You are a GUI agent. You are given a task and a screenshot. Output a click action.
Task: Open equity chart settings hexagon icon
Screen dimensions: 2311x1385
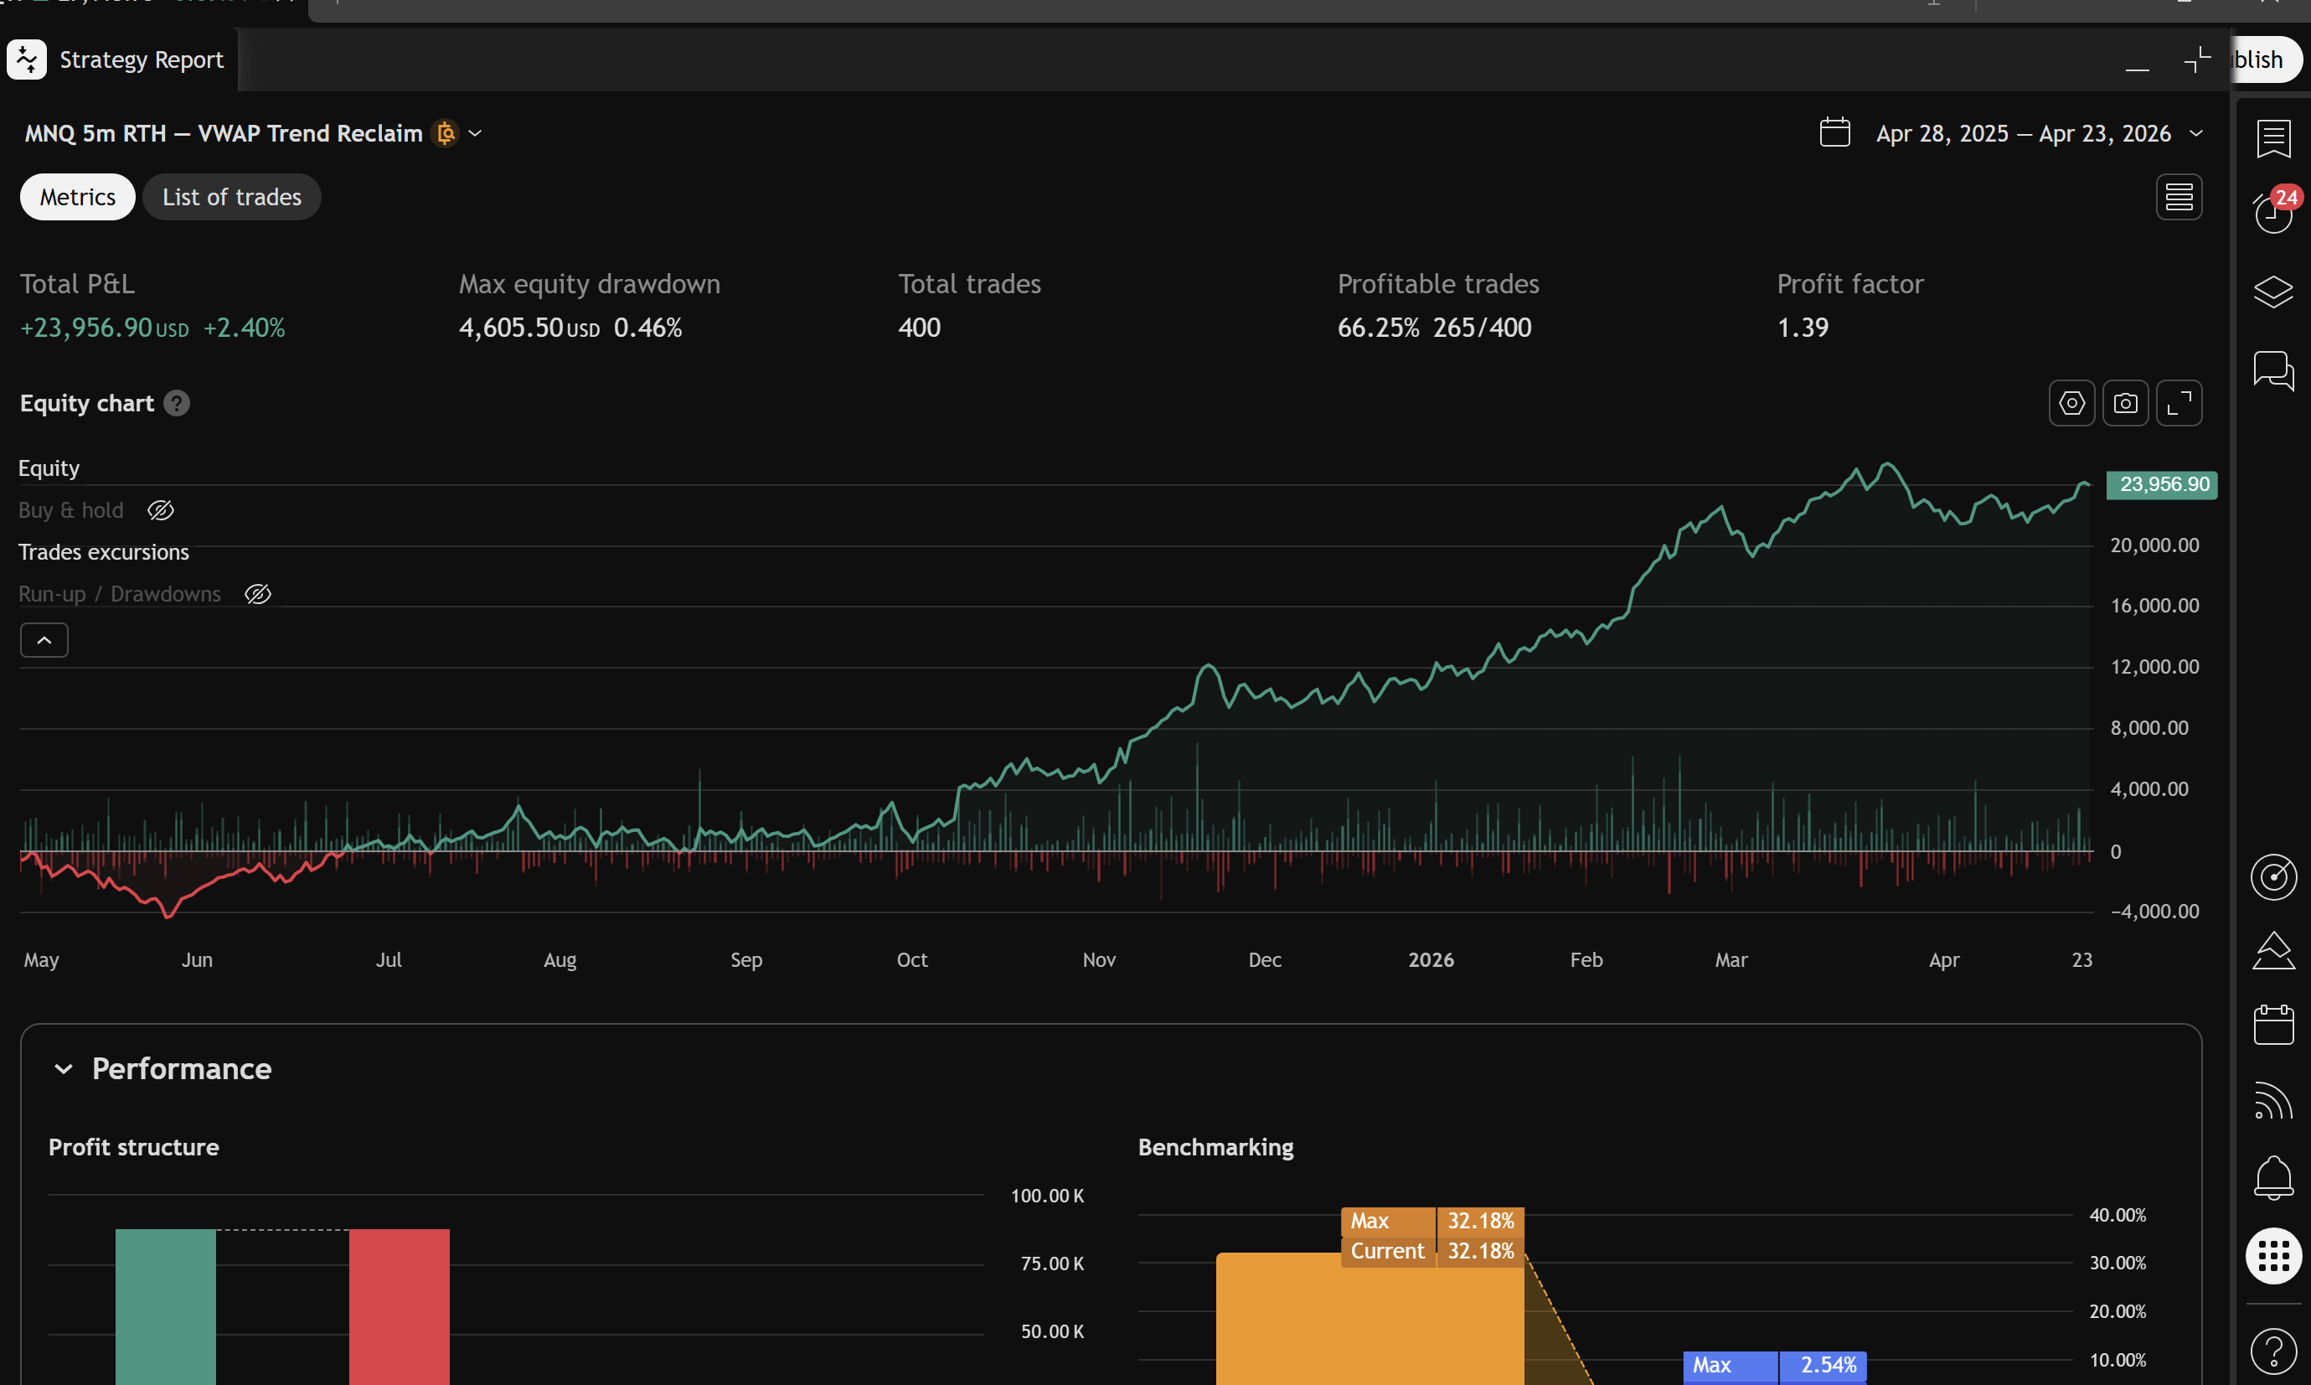point(2071,403)
